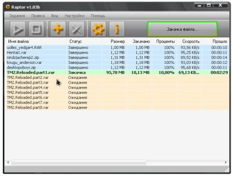Show info with the orange 'i' icon
This screenshot has height=176, width=233.
pyautogui.click(x=117, y=29)
